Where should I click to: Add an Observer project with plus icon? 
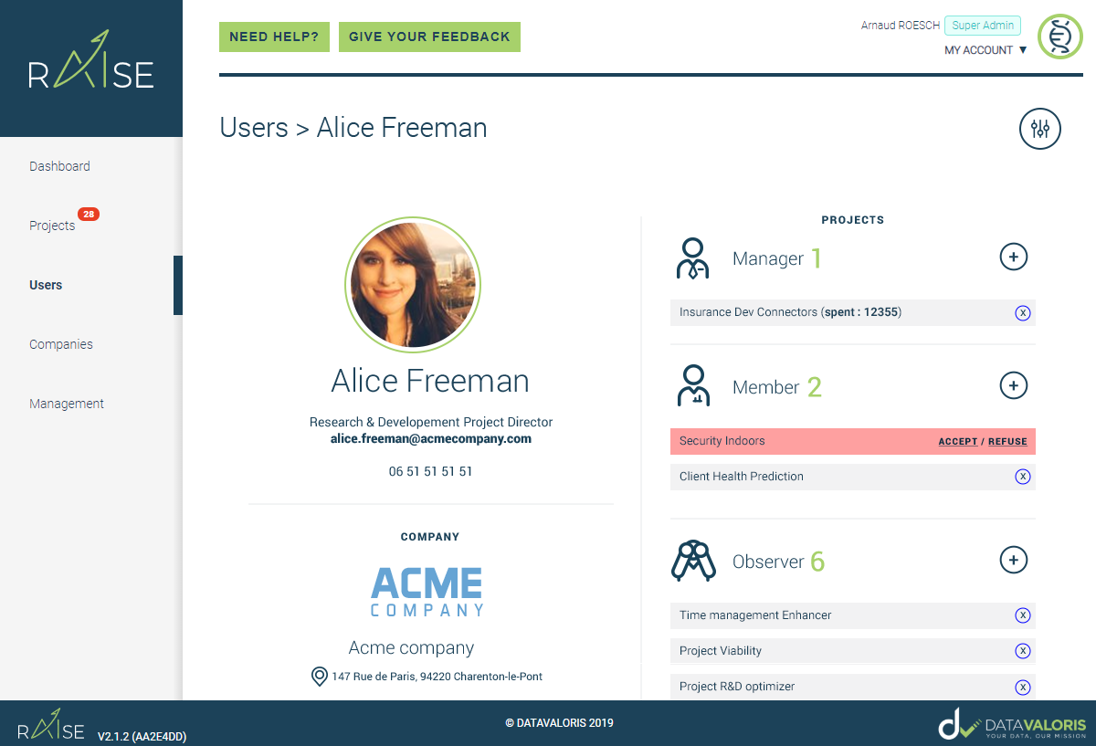tap(1014, 559)
